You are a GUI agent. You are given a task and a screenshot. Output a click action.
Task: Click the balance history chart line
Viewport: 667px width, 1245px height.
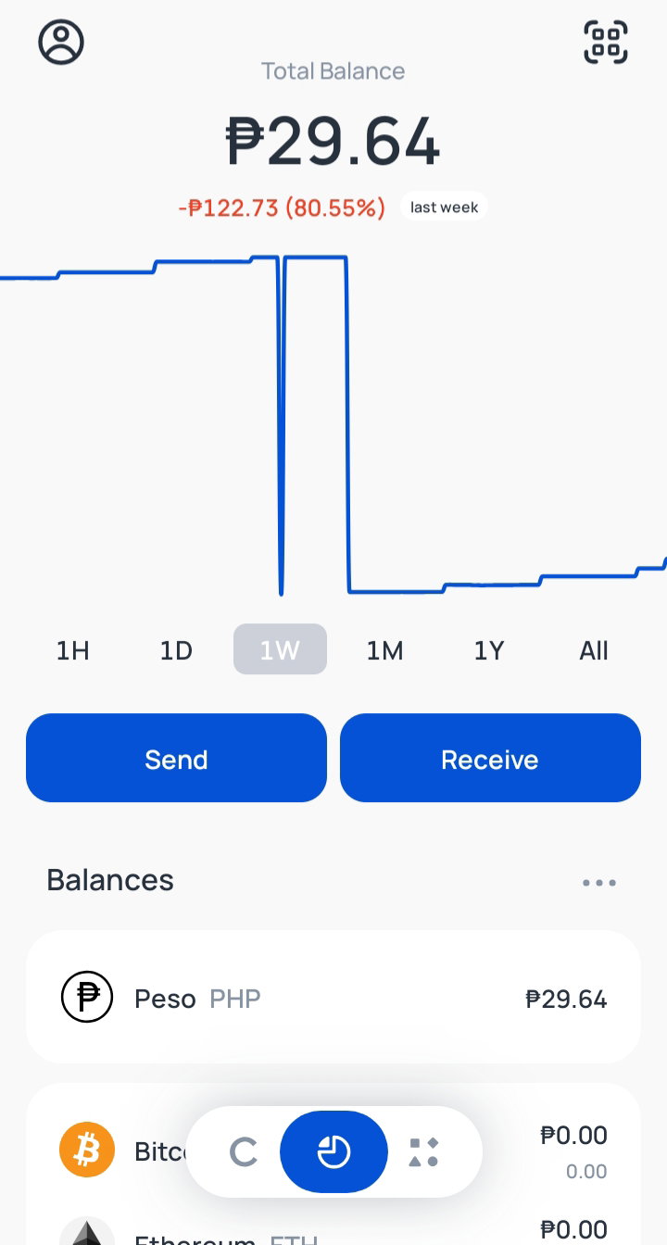click(333, 424)
